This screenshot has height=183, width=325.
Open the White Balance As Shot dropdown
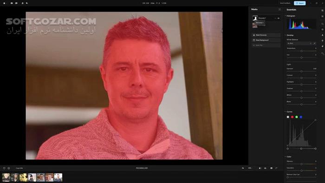coord(299,43)
